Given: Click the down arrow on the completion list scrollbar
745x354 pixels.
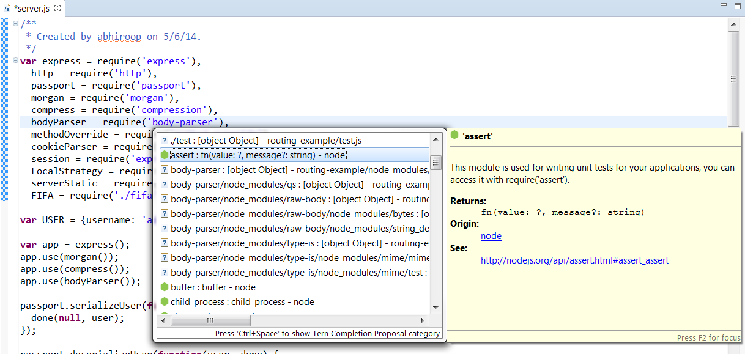Looking at the screenshot, I should pos(436,308).
